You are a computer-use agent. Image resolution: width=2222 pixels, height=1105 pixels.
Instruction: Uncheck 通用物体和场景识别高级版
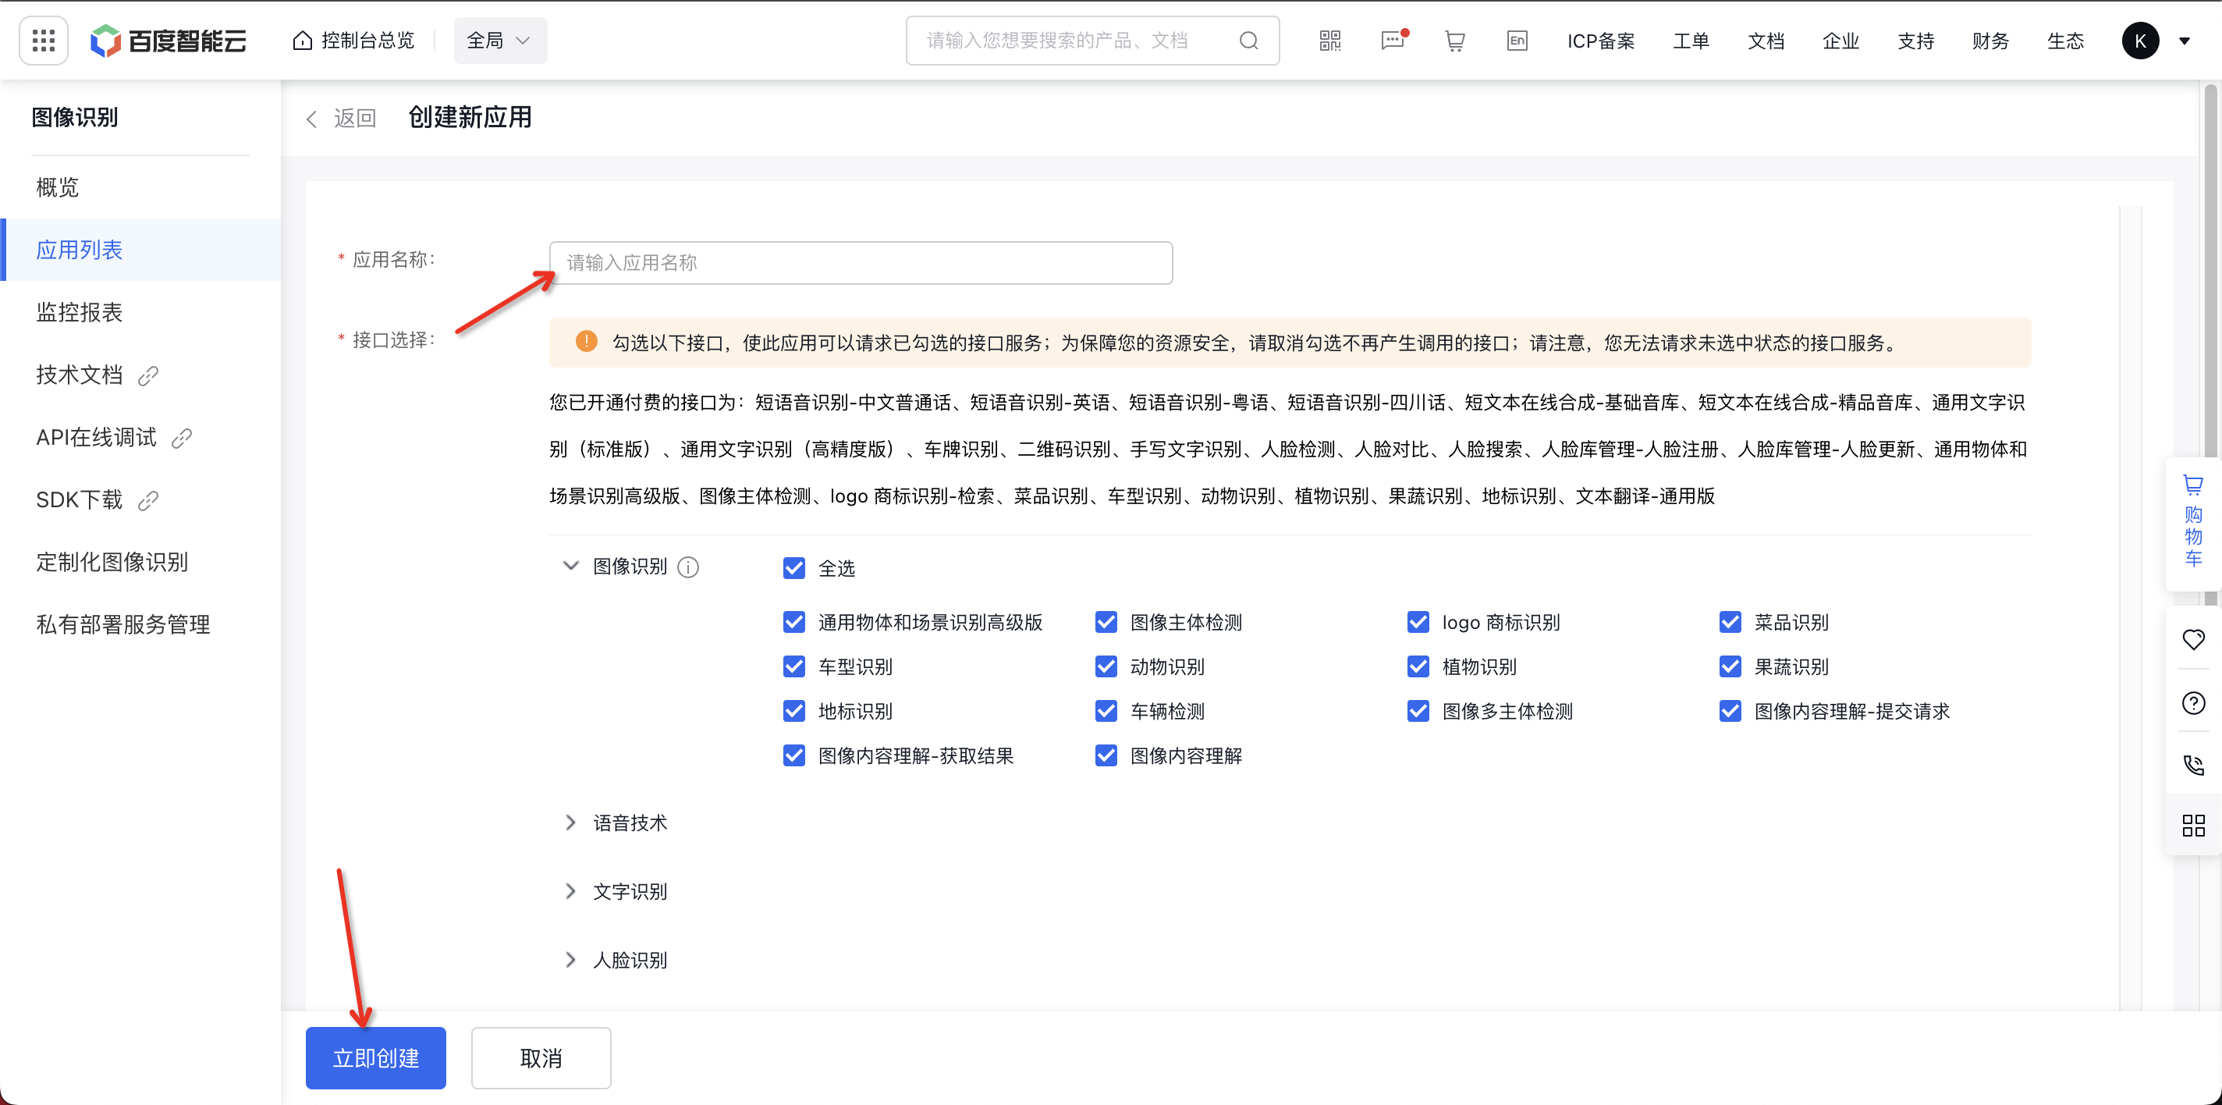coord(793,622)
